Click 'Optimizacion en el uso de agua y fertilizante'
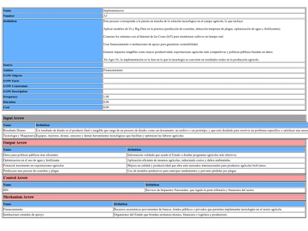This screenshot has width=308, height=231. [x=64, y=160]
